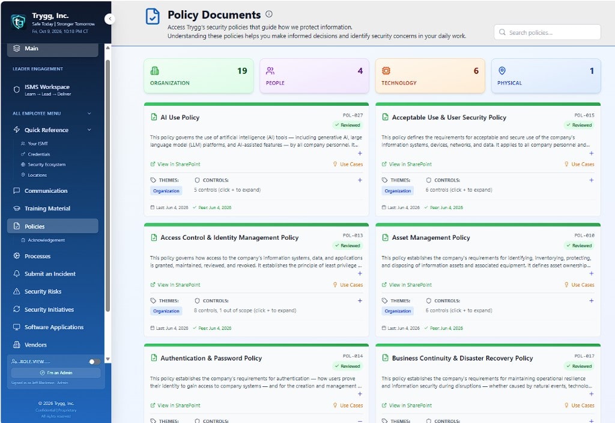This screenshot has width=615, height=423.
Task: Click the Vendors building icon
Action: coord(16,344)
